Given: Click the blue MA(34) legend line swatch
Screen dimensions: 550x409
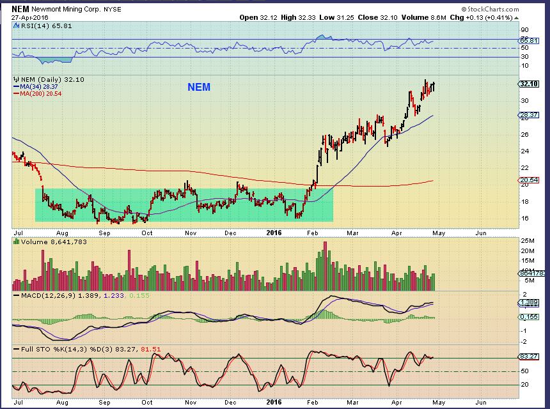Looking at the screenshot, I should coord(16,86).
